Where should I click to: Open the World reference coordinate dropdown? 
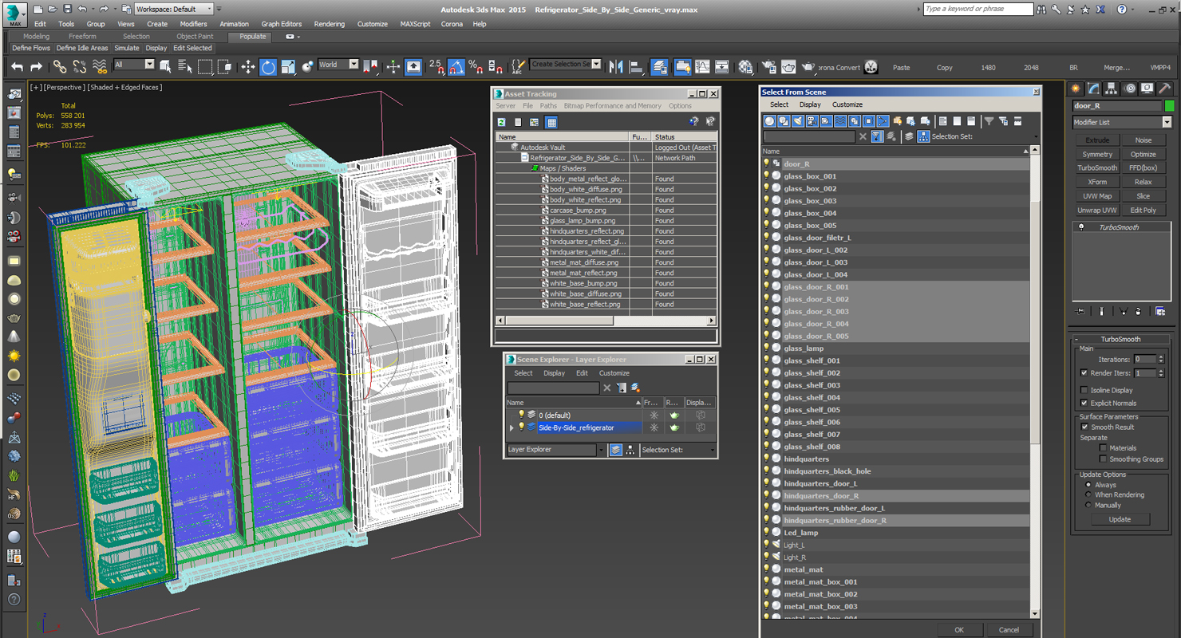[x=338, y=65]
